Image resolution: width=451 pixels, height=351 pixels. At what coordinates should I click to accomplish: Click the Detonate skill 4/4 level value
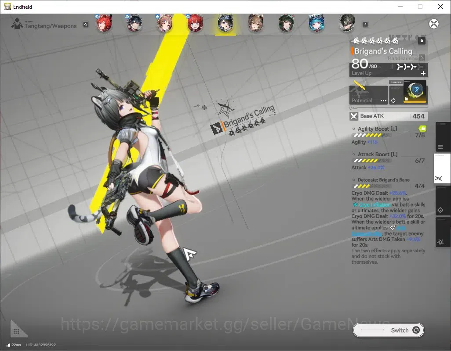click(x=420, y=186)
